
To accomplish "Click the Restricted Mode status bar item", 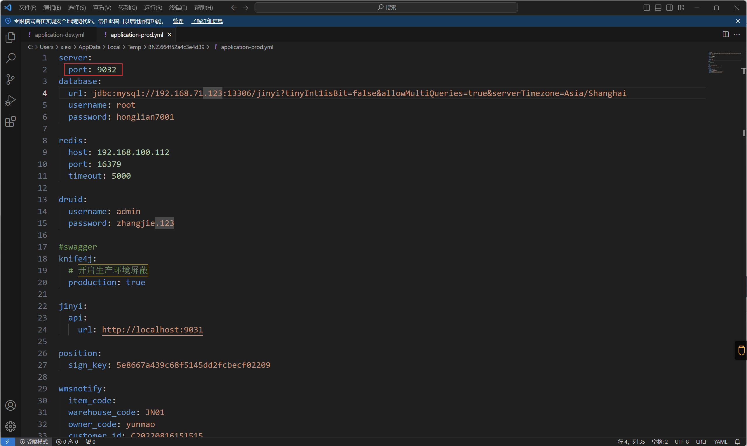I will point(34,442).
